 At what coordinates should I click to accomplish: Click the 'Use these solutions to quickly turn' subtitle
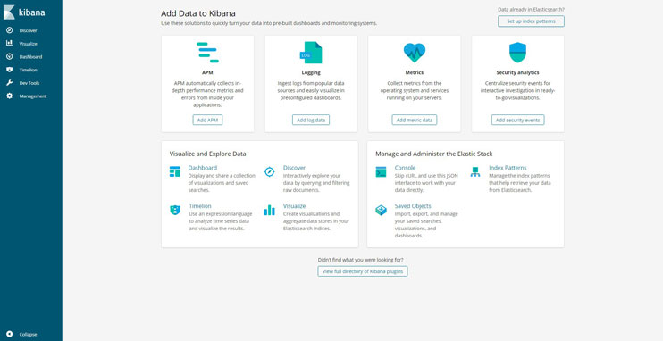click(x=269, y=24)
